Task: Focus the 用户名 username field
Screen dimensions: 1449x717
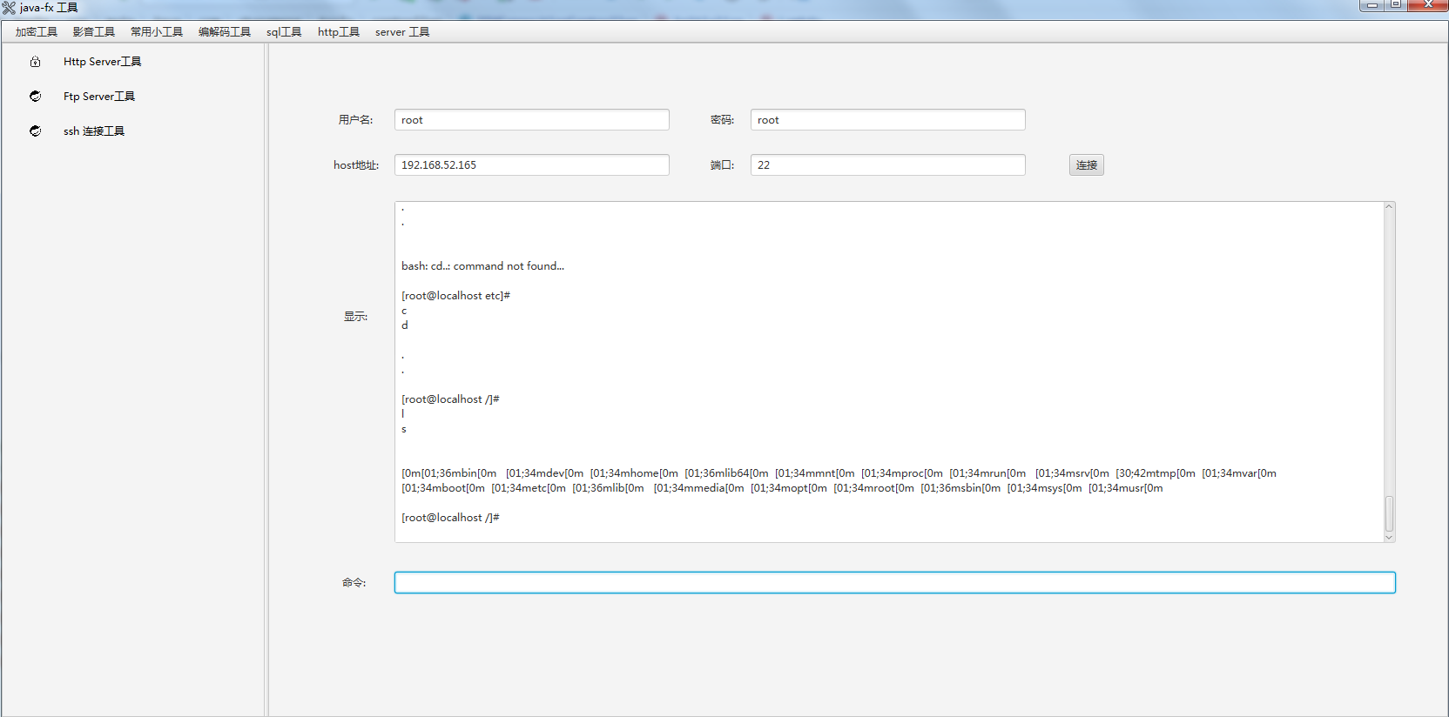Action: (x=531, y=120)
